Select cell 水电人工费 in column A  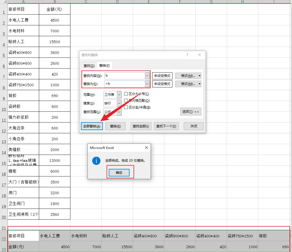23,20
